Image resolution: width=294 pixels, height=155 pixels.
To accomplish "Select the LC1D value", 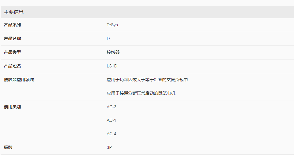I will [112, 66].
